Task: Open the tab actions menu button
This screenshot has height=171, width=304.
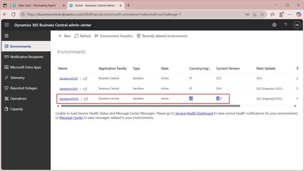Action: (5, 5)
